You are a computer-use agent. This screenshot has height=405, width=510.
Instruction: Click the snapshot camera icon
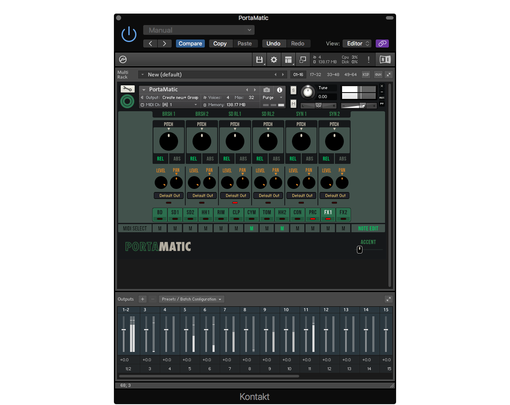click(266, 90)
